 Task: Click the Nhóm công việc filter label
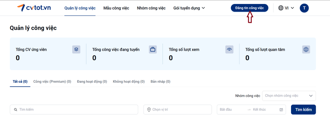pyautogui.click(x=248, y=96)
